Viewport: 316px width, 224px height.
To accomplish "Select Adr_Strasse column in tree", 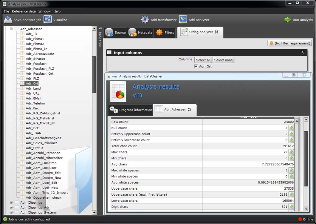I will click(35, 59).
